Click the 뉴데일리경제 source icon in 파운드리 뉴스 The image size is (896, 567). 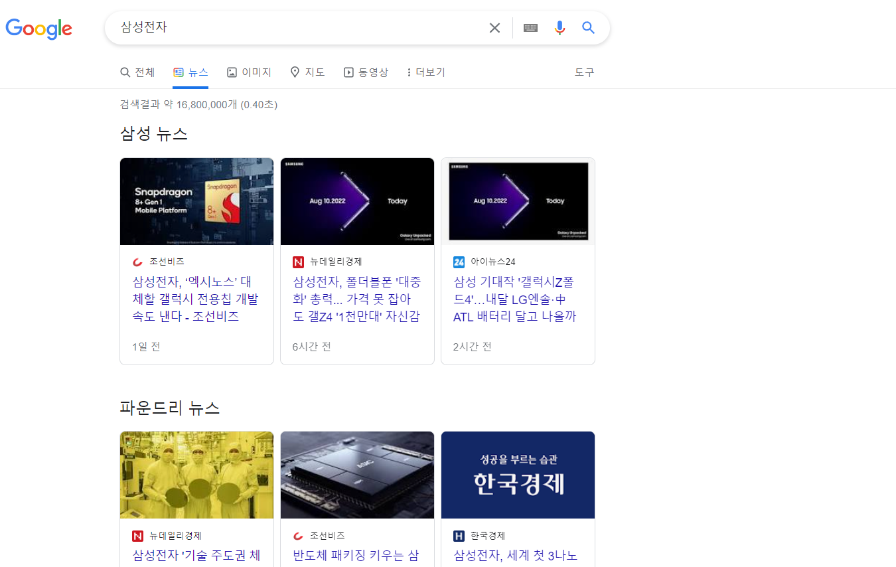click(138, 536)
